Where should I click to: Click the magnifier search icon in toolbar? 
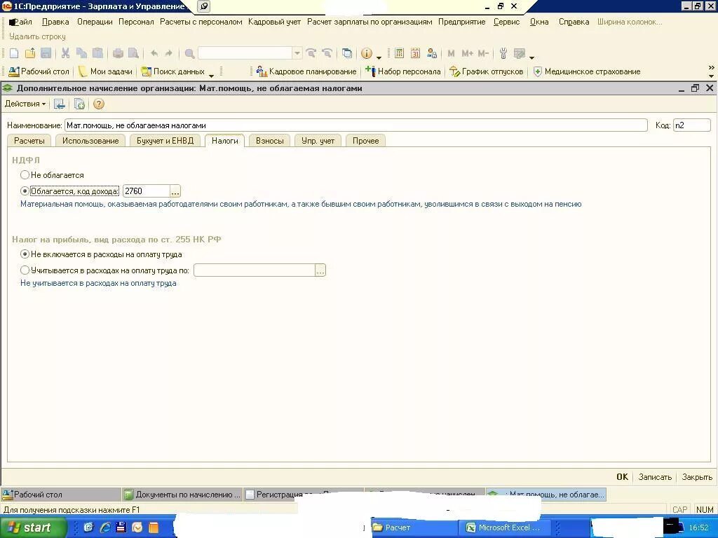pyautogui.click(x=189, y=53)
